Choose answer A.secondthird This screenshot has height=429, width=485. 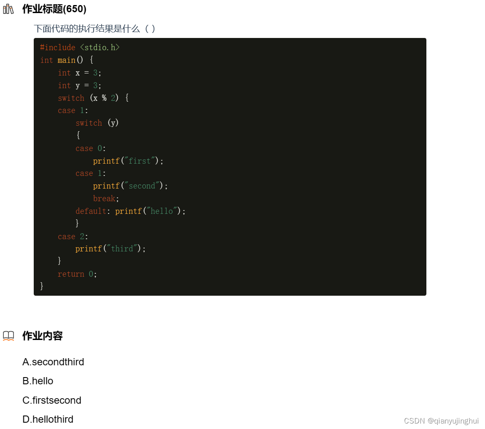point(53,362)
